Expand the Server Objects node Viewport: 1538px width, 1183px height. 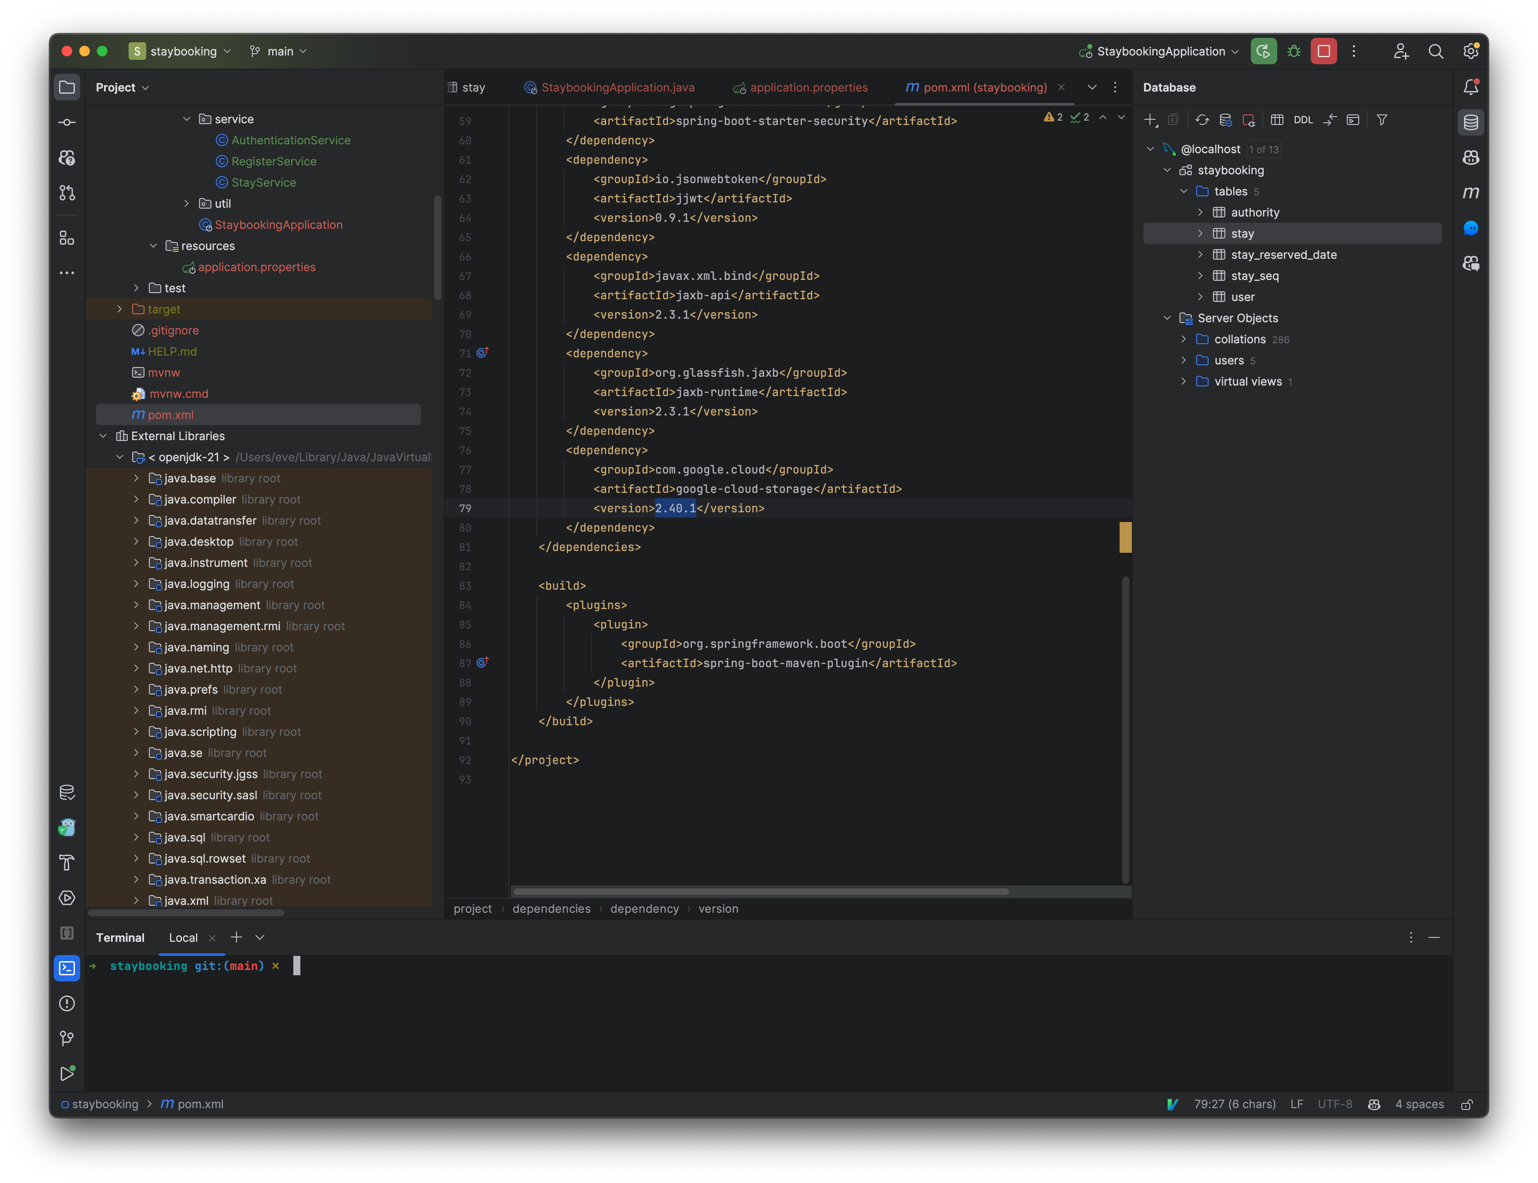click(x=1168, y=317)
